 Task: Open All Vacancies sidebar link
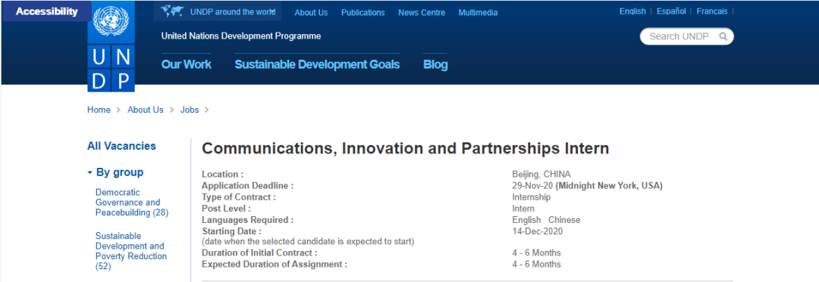point(121,146)
